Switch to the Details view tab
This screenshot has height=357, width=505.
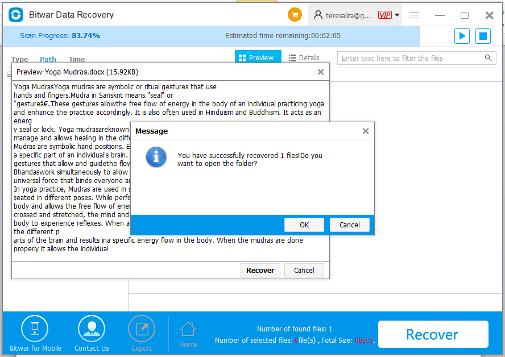(x=304, y=58)
